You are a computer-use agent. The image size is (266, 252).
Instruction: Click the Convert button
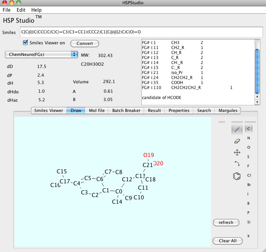coord(85,43)
